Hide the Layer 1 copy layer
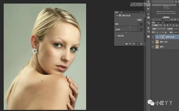179x111 pixels. pyautogui.click(x=153, y=42)
